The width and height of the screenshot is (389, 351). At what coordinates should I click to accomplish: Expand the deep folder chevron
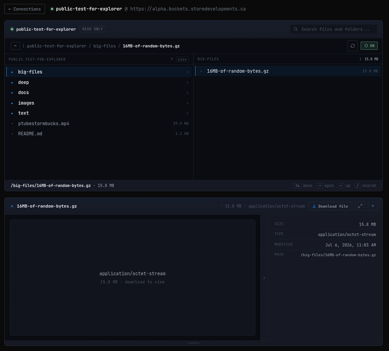point(187,82)
